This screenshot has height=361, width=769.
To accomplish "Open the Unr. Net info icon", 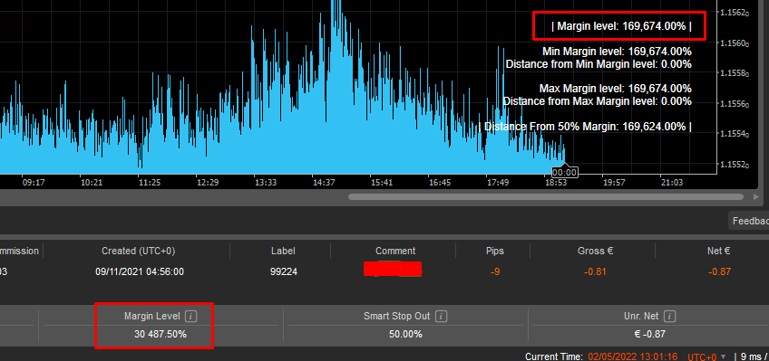I will click(x=670, y=317).
